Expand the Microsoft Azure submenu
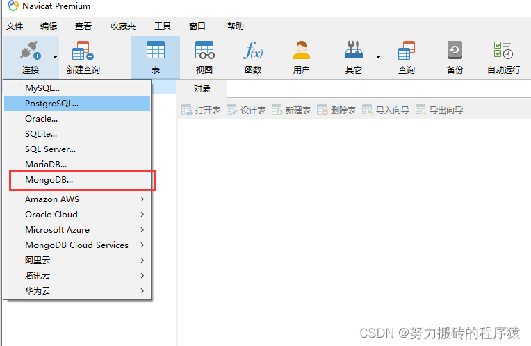The image size is (531, 346). (x=77, y=229)
